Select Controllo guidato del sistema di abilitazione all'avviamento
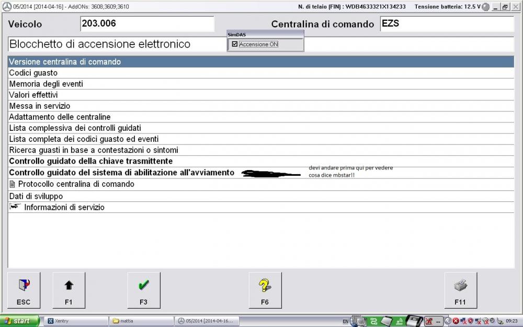This screenshot has width=523, height=327. (x=121, y=173)
